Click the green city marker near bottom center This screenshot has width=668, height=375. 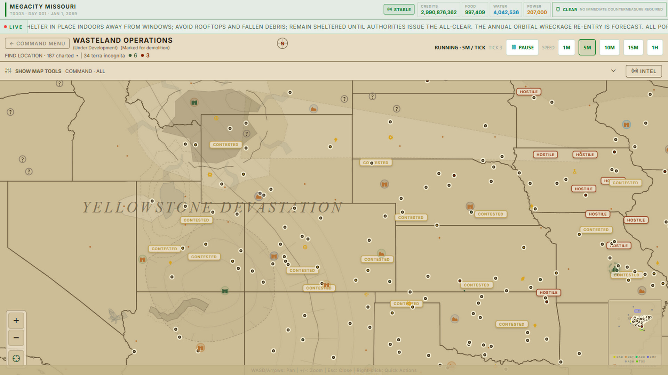[225, 291]
